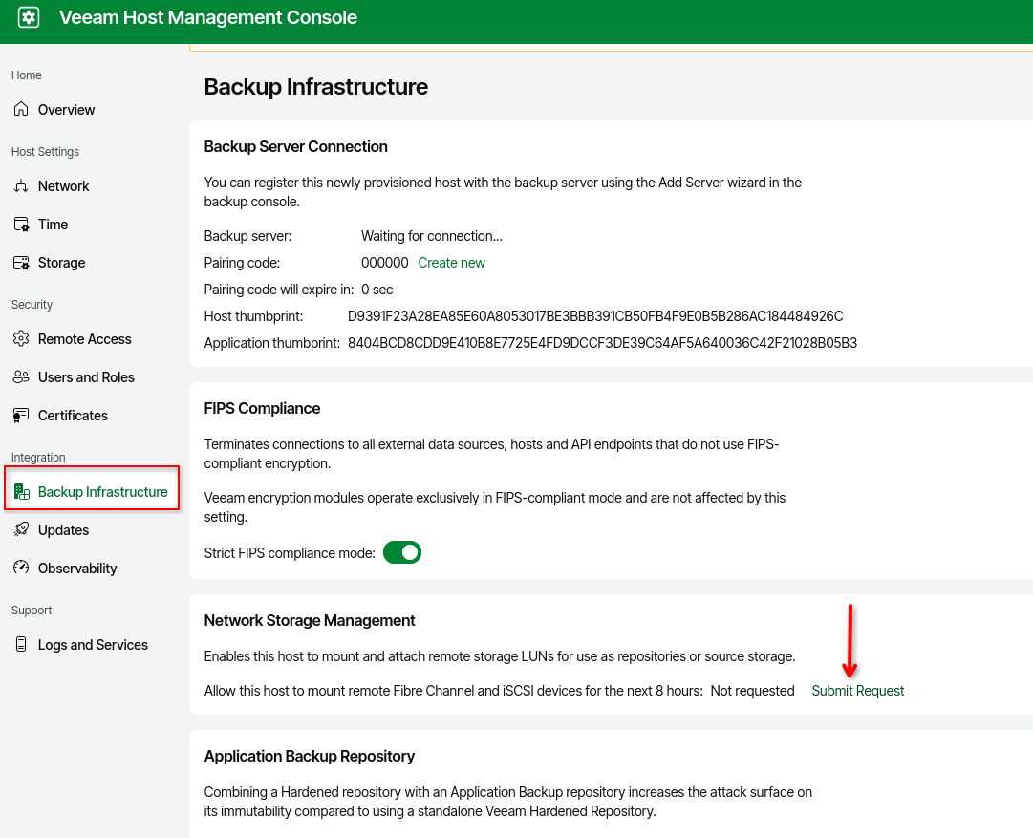The width and height of the screenshot is (1033, 838).
Task: Click Network Storage Management heading
Action: coord(310,620)
